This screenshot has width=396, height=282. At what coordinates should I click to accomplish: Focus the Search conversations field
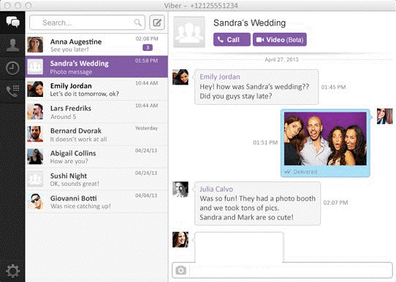pos(87,23)
